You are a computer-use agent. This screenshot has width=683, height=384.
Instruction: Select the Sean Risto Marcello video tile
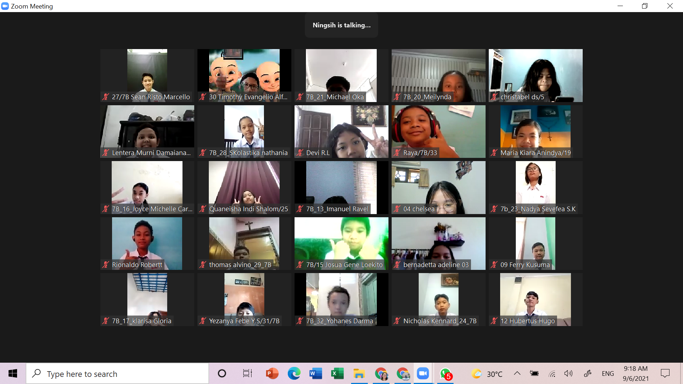[x=147, y=75]
